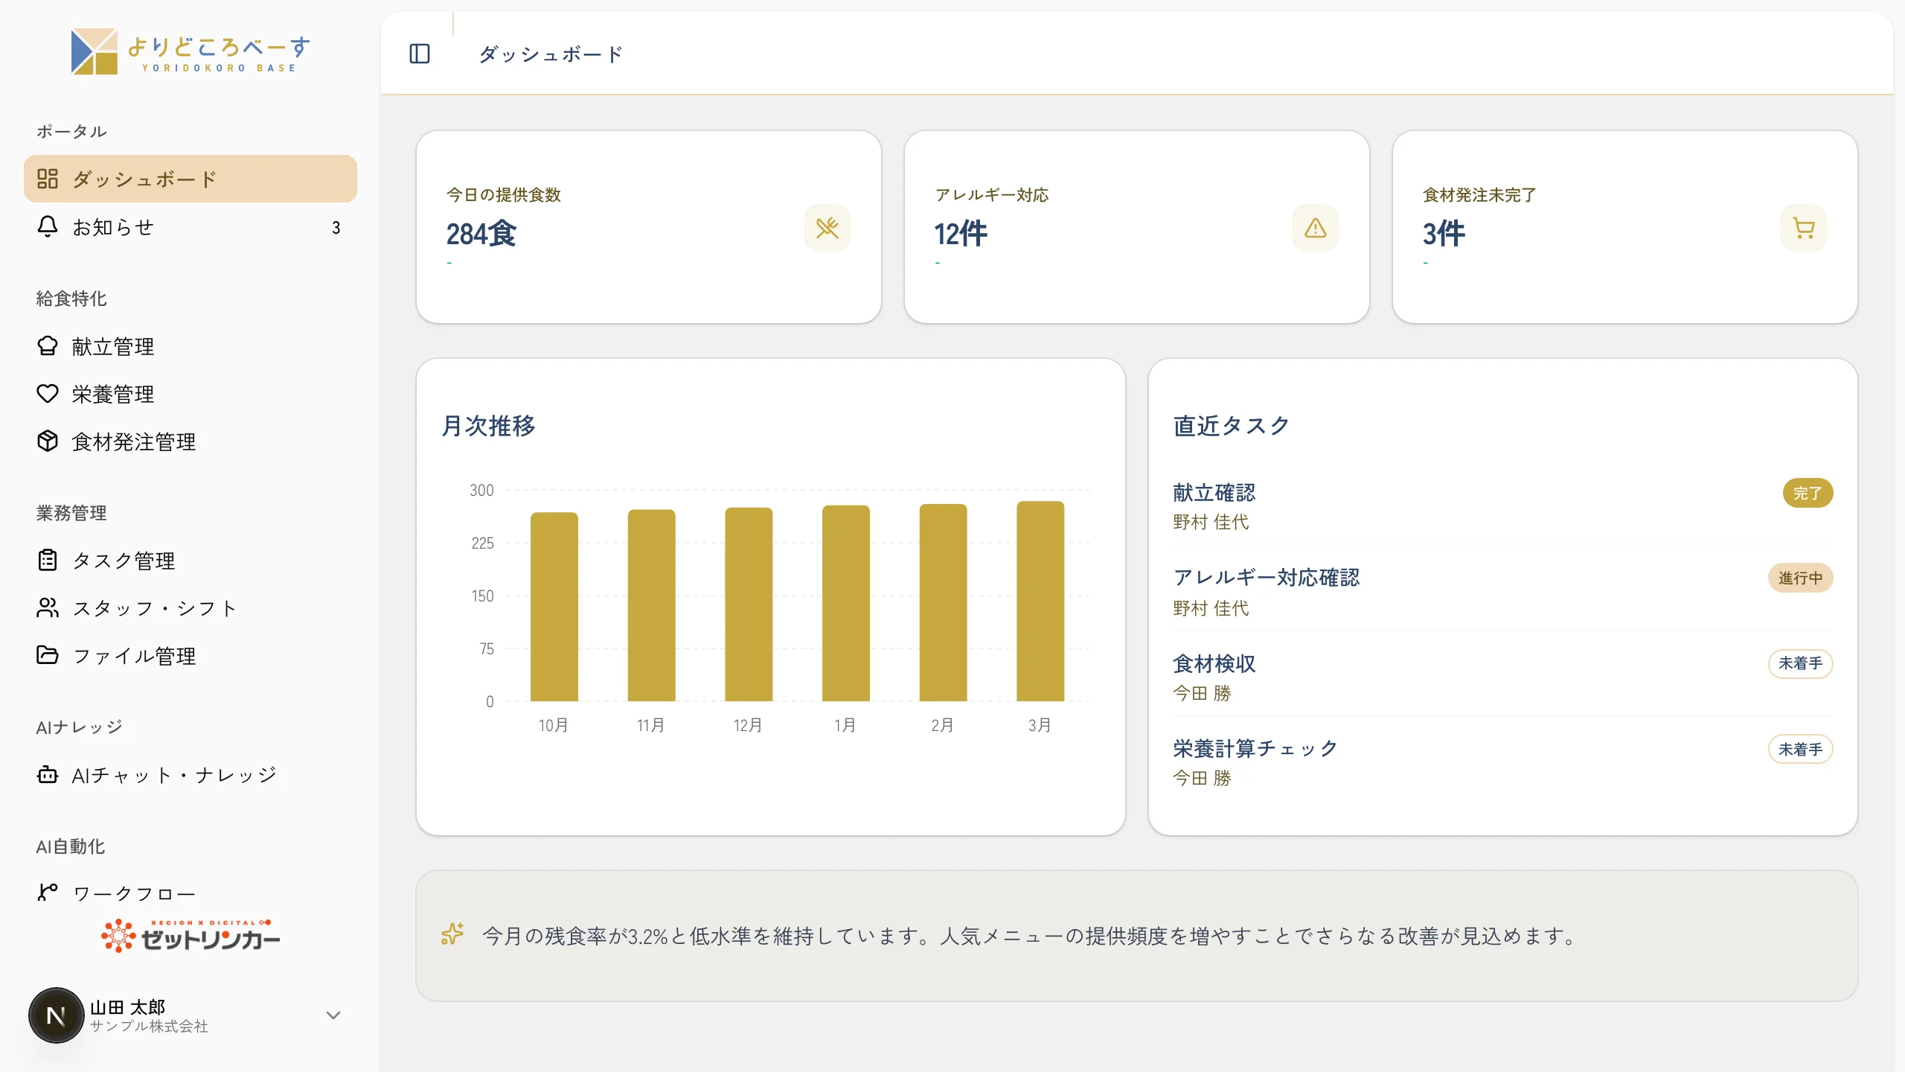Click 未着手 badge on 食材検収 task
The image size is (1905, 1072).
pyautogui.click(x=1800, y=663)
